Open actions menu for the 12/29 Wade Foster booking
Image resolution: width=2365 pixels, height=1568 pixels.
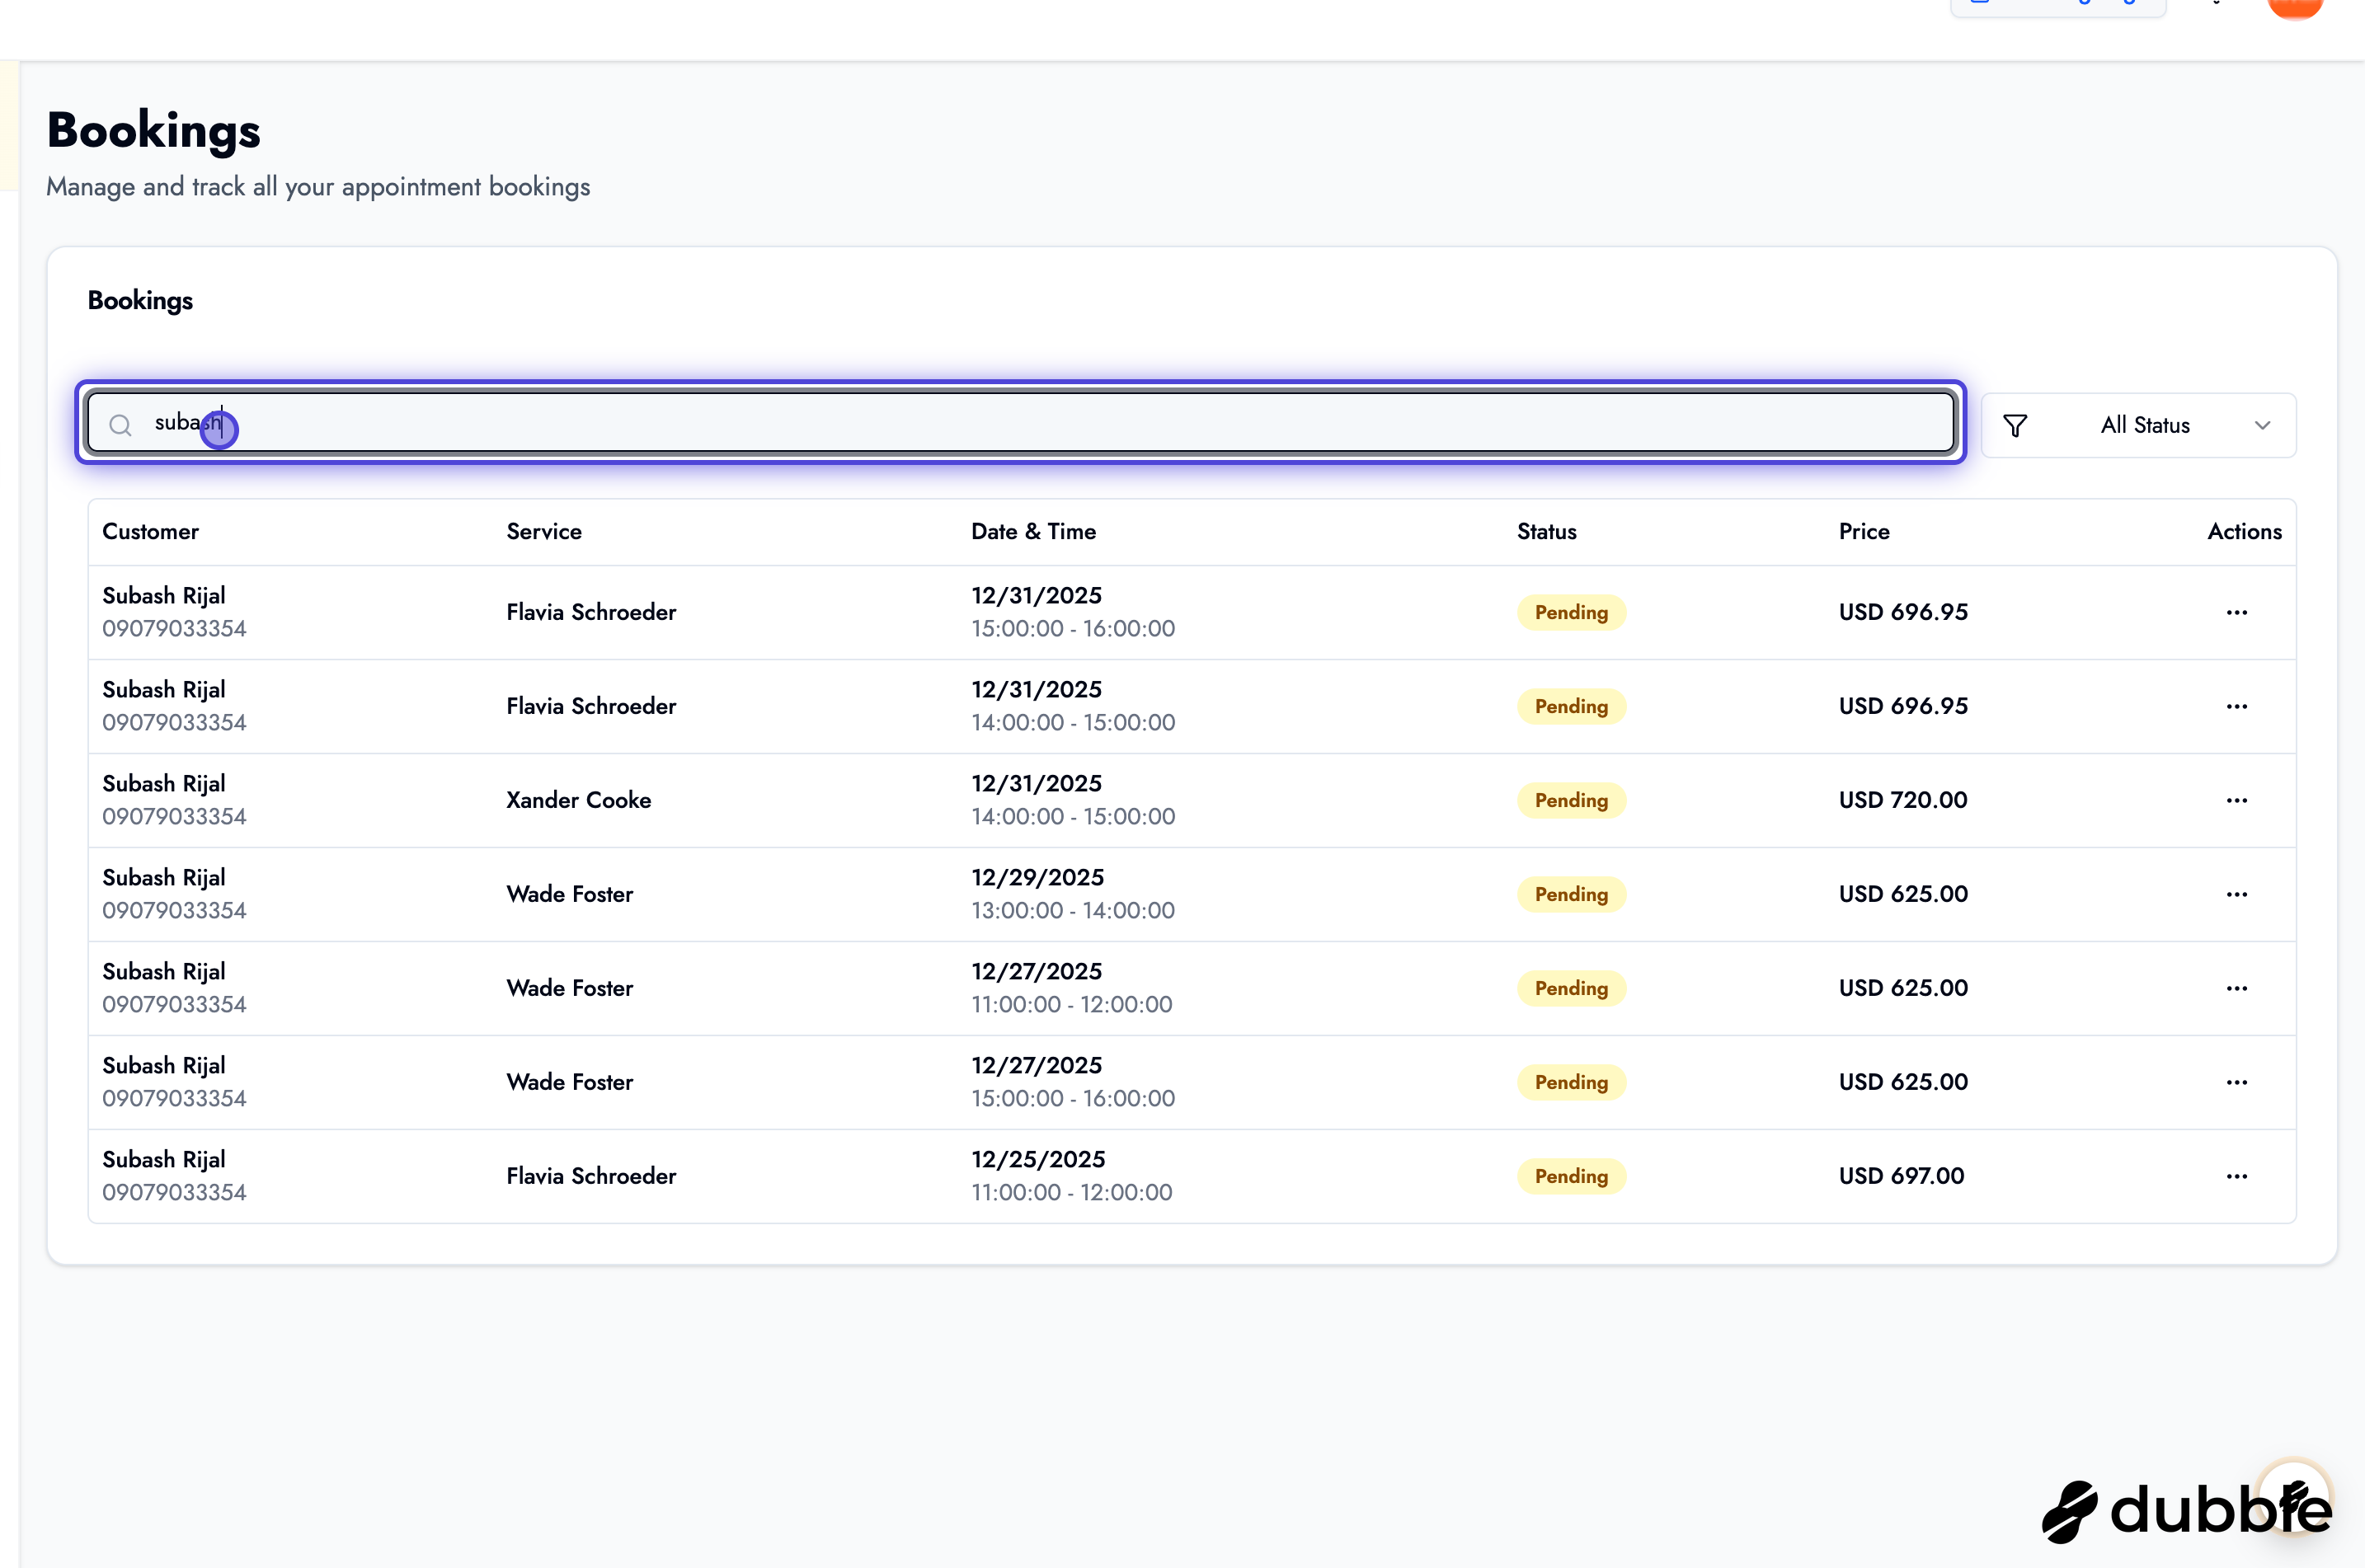(2237, 894)
